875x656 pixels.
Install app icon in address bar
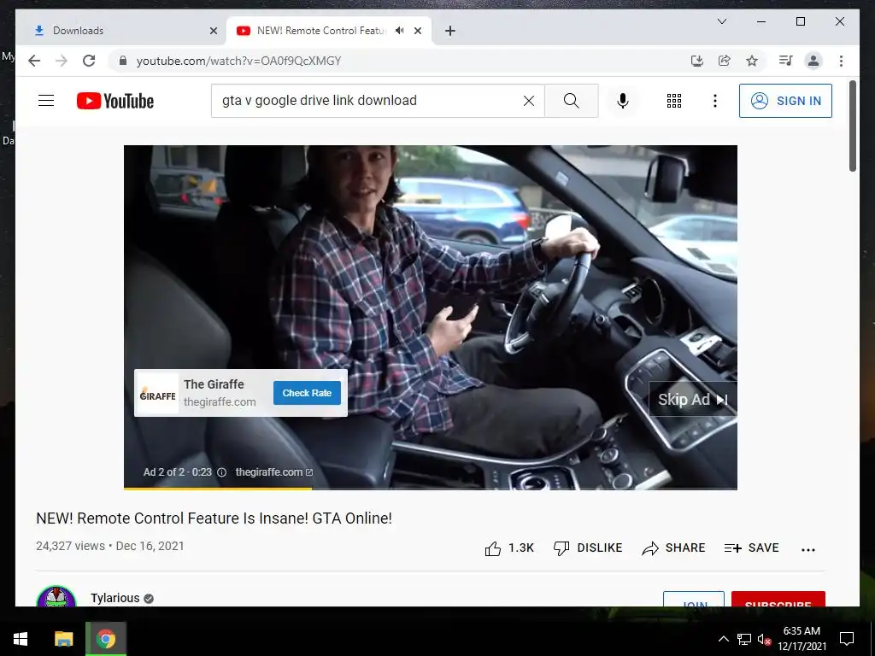coord(697,61)
